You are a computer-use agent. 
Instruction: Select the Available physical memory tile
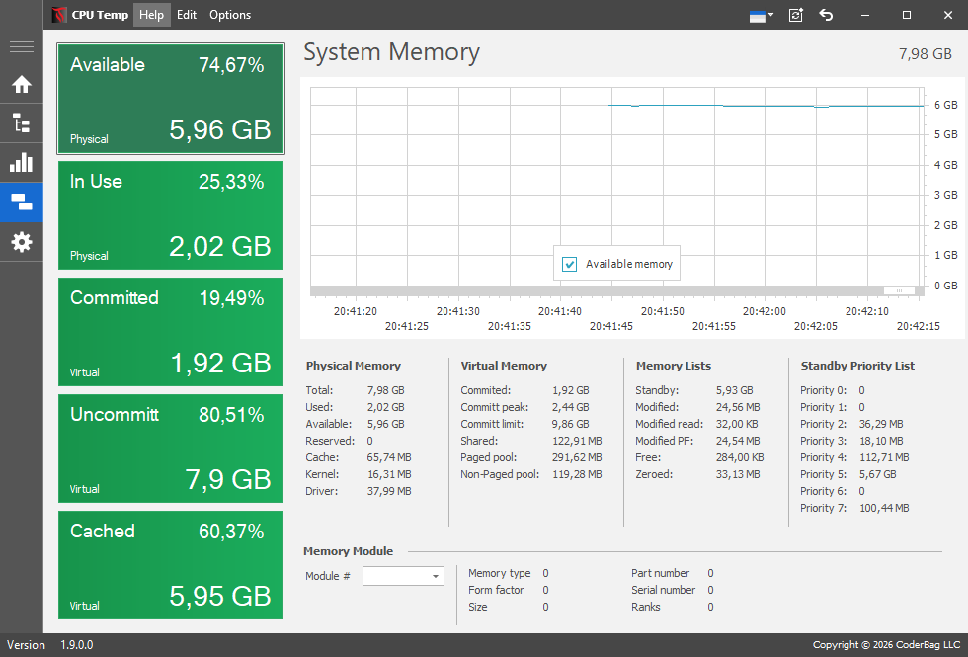(171, 99)
